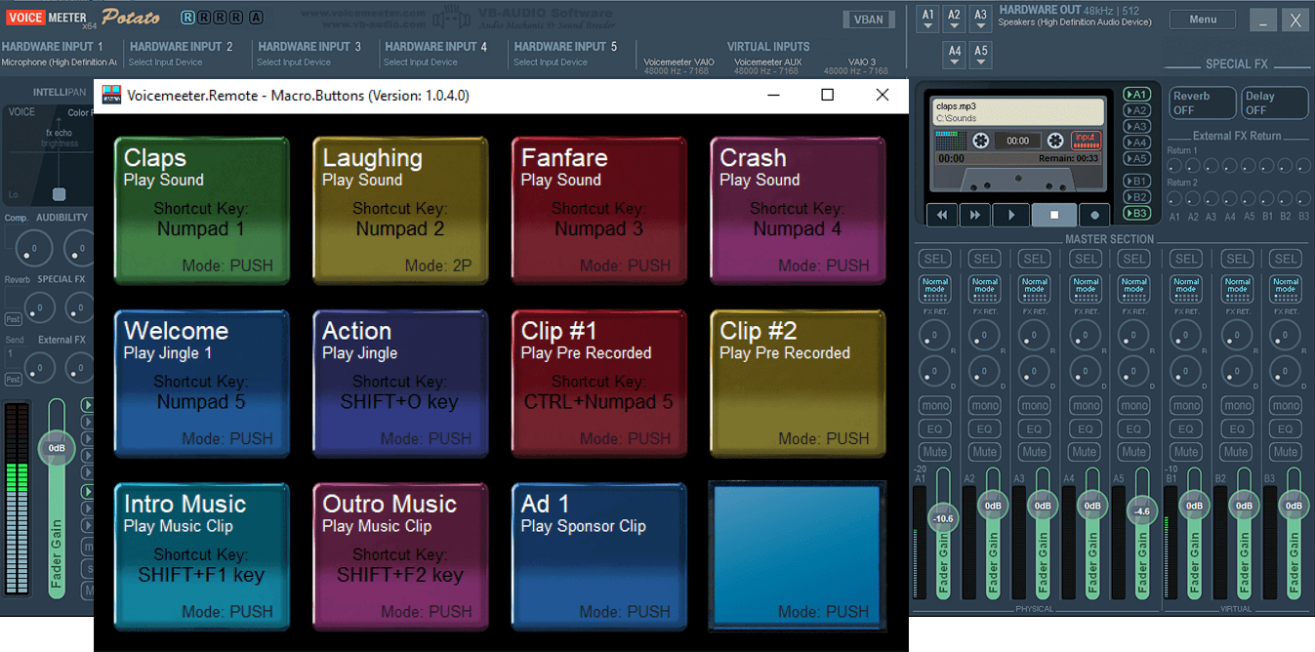Trigger the Laughing macro button
Viewport: 1315px width, 652px height.
[400, 210]
